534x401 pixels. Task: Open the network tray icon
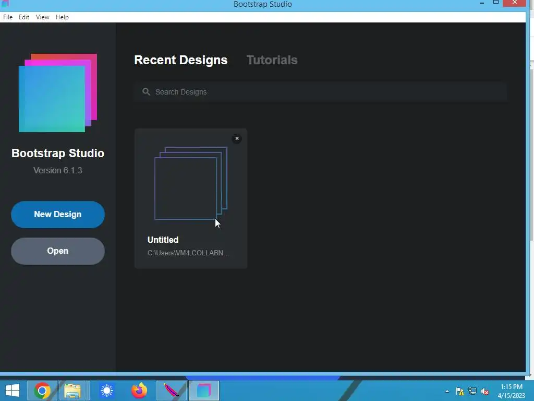click(472, 391)
